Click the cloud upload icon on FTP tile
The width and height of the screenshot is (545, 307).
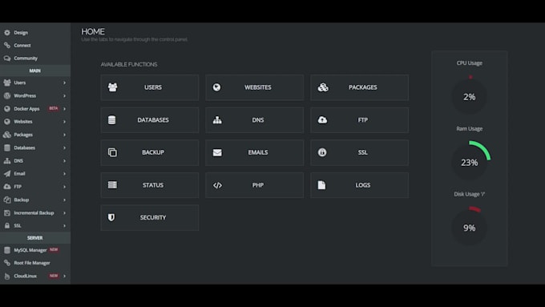tap(322, 120)
